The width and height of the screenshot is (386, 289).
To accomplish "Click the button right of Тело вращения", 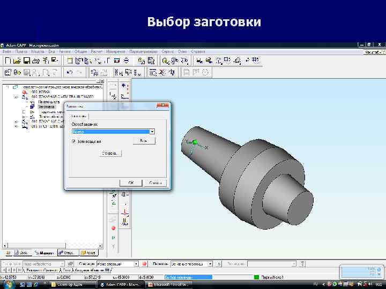I will [144, 141].
